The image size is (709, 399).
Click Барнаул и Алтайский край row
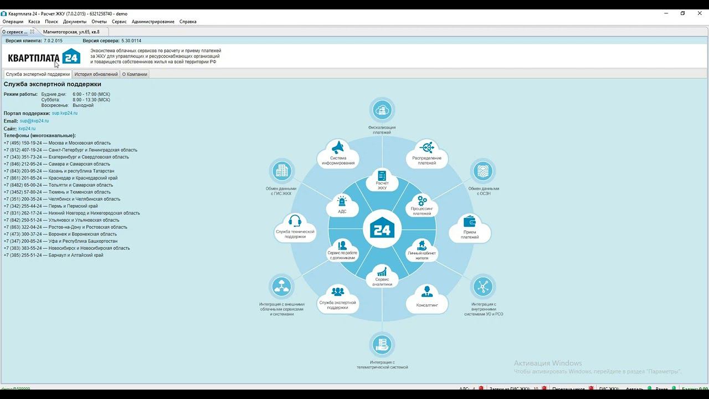[53, 255]
